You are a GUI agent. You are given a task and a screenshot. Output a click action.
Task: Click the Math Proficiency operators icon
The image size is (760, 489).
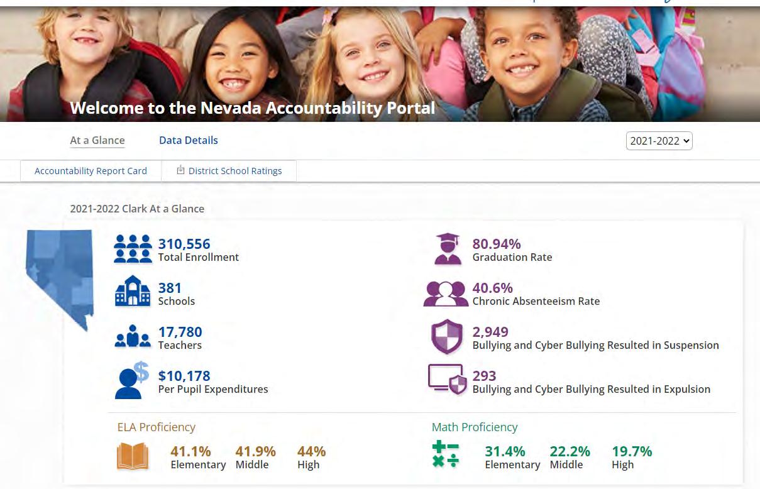click(446, 455)
